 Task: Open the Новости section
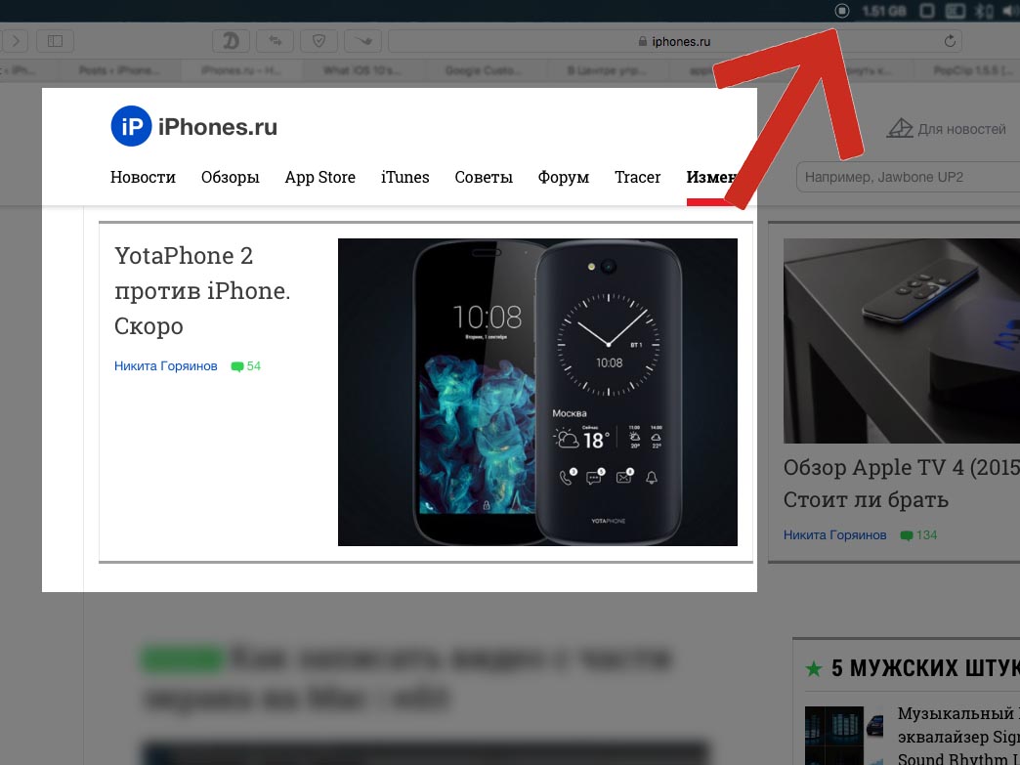[143, 177]
